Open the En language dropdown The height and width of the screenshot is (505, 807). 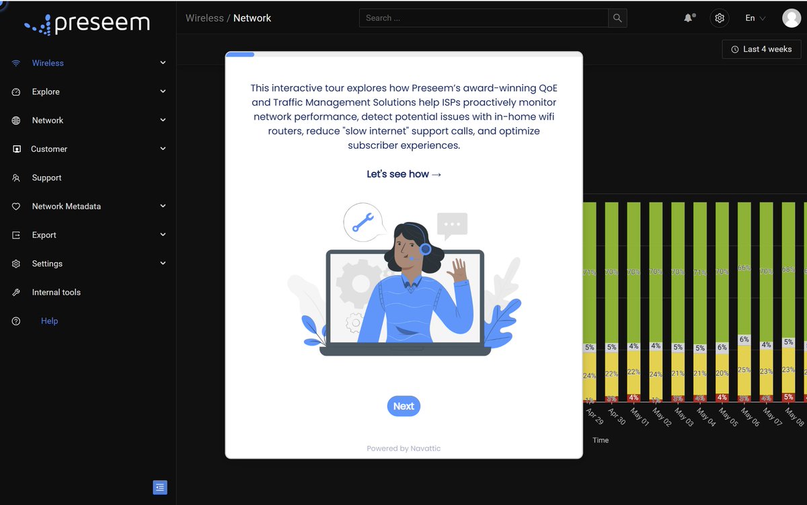tap(755, 18)
